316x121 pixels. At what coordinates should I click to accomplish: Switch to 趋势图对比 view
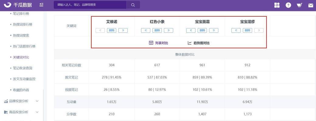point(199,43)
